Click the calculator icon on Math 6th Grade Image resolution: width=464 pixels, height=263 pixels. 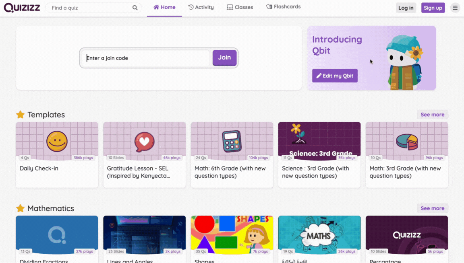(x=232, y=142)
